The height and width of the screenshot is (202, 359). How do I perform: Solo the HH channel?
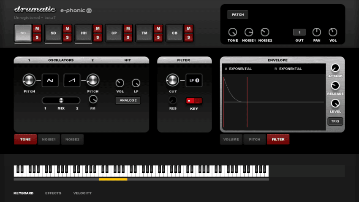[98, 37]
